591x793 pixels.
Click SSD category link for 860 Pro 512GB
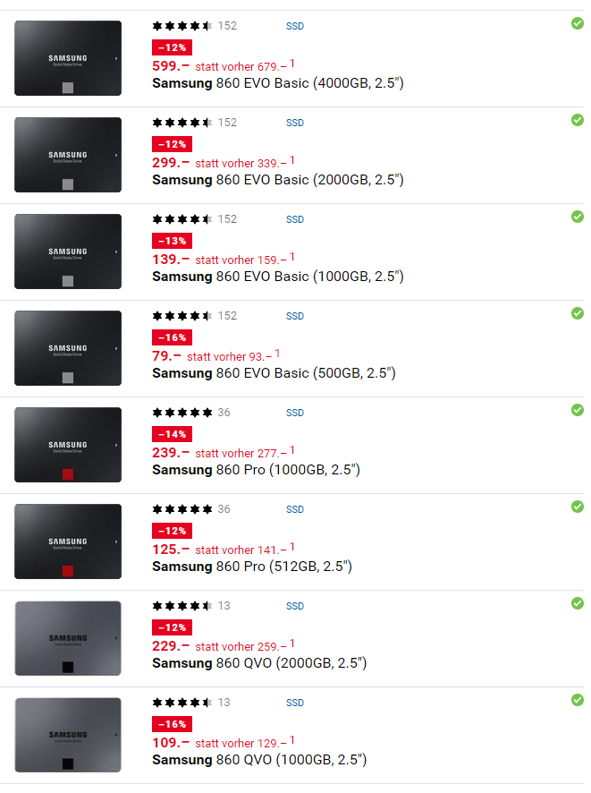(295, 510)
